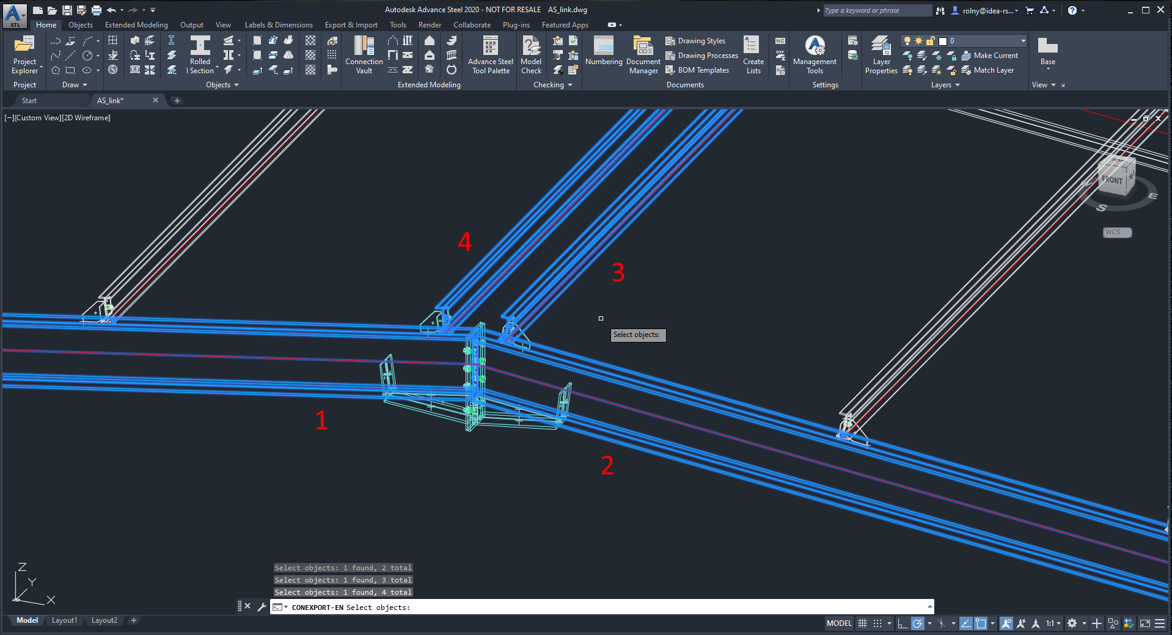Toggle Ortho mode in the status bar

pos(903,623)
